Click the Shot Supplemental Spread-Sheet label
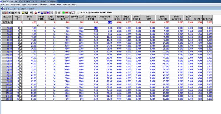This screenshot has width=221, height=114. coord(96,12)
